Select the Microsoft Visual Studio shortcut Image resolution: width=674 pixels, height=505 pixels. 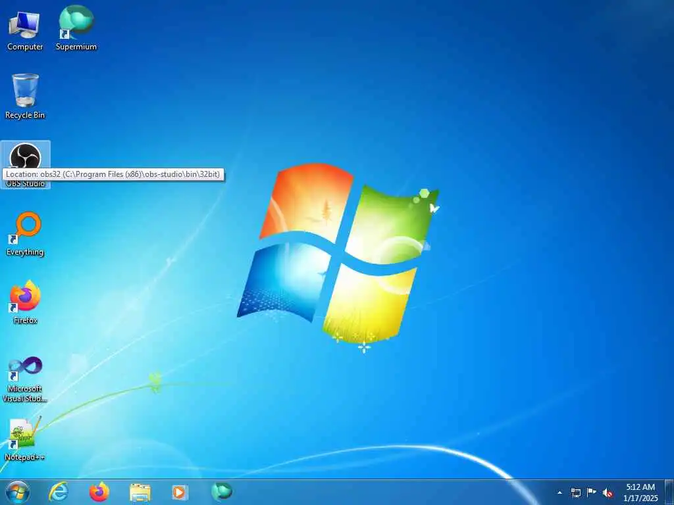(x=25, y=379)
